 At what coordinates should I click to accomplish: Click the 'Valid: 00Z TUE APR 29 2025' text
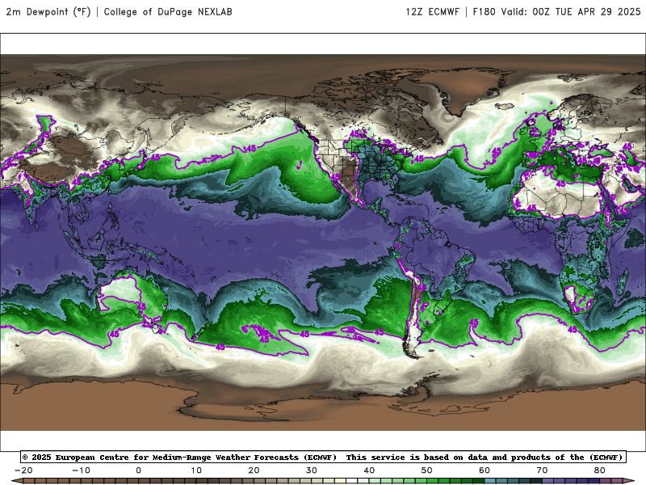click(571, 12)
